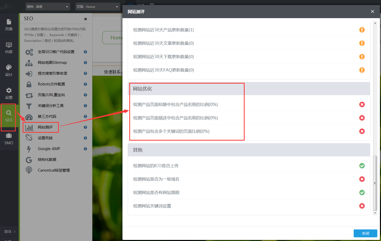Select the Robots文件配置 lock icon
Image resolution: width=381 pixels, height=241 pixels.
[x=29, y=84]
